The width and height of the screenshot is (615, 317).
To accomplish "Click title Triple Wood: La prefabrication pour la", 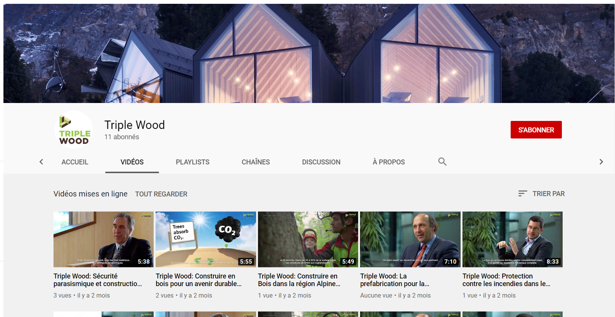I will click(x=395, y=280).
